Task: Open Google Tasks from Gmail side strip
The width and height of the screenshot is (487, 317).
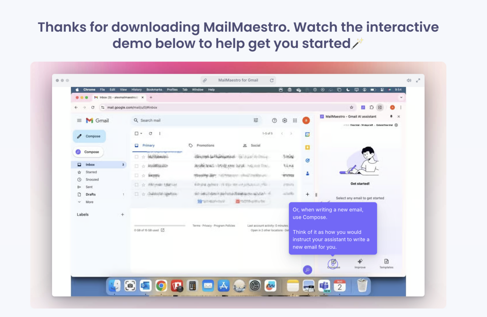Action: 308,160
